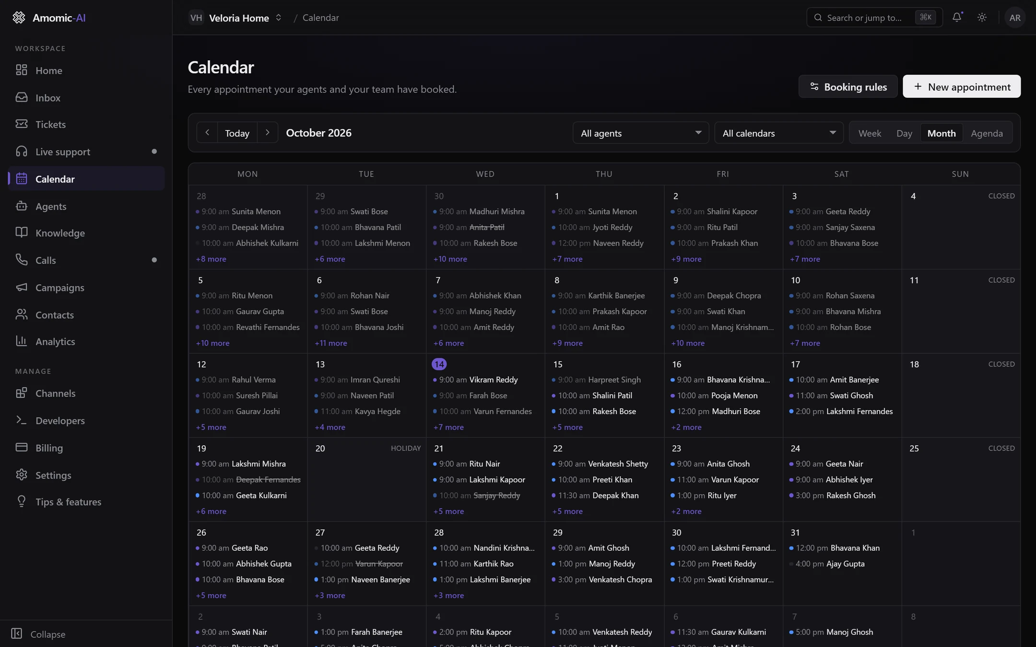Open Developers in sidebar

pos(86,421)
